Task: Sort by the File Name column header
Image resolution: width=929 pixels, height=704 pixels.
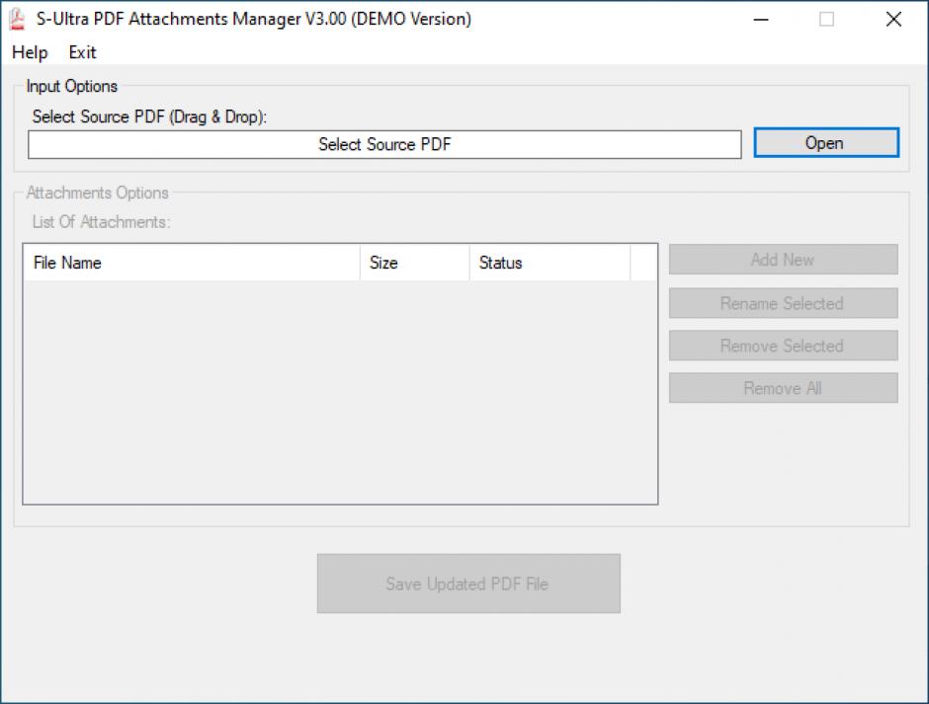Action: tap(192, 263)
